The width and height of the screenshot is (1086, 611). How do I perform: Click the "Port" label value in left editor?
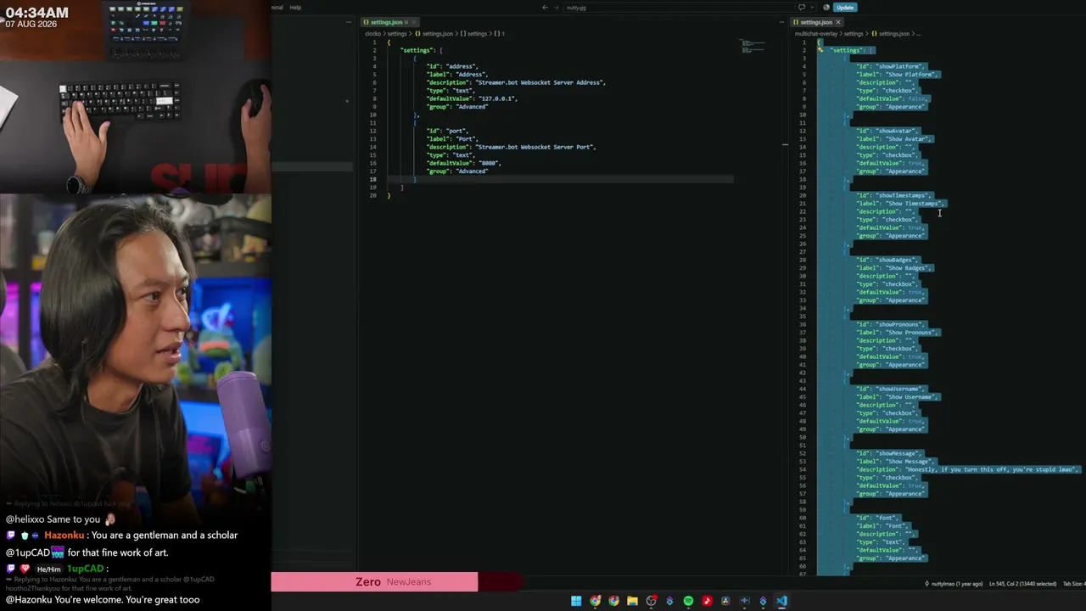tap(466, 139)
